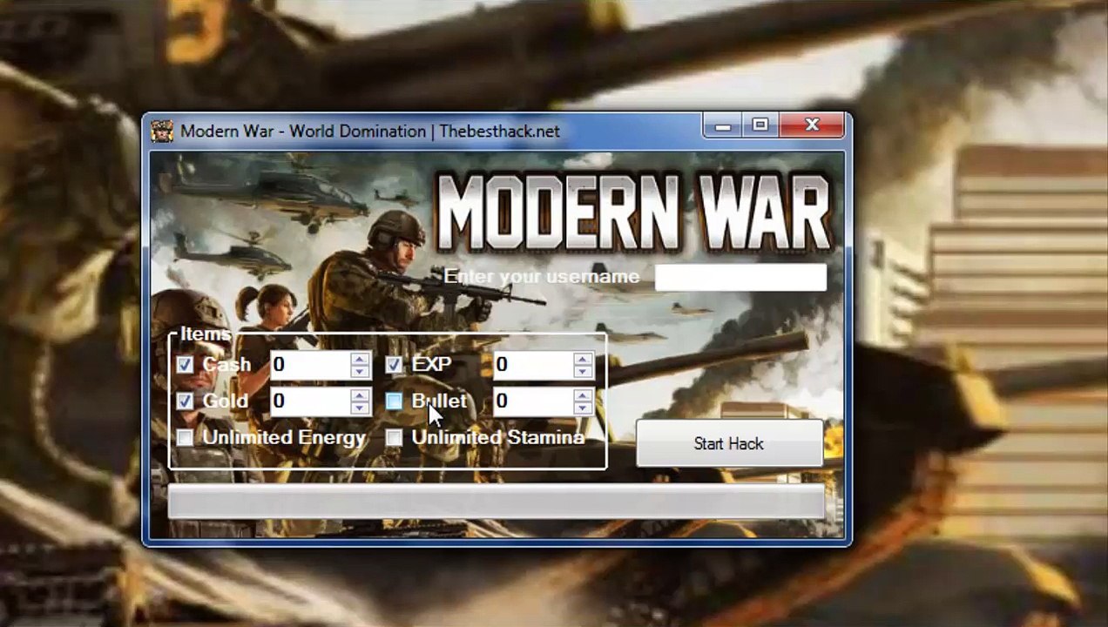Decrease the Bullet value with down arrow
1108x627 pixels.
[x=583, y=407]
